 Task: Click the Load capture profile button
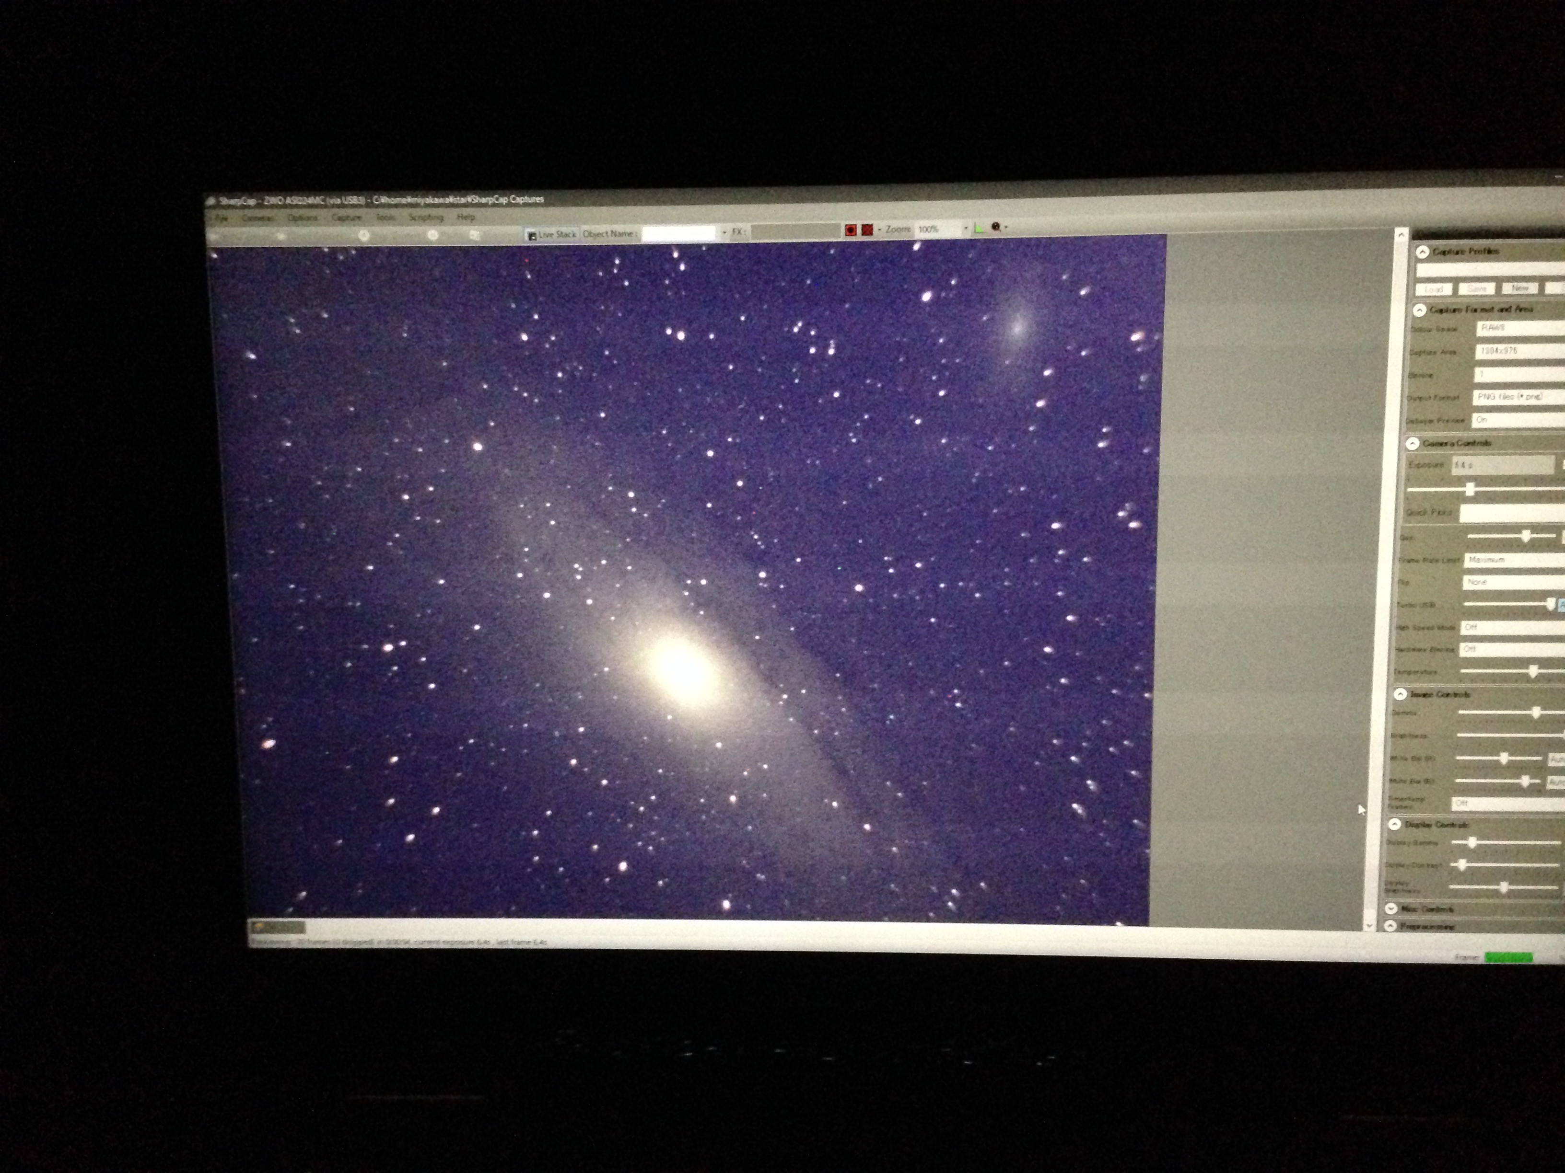point(1434,289)
